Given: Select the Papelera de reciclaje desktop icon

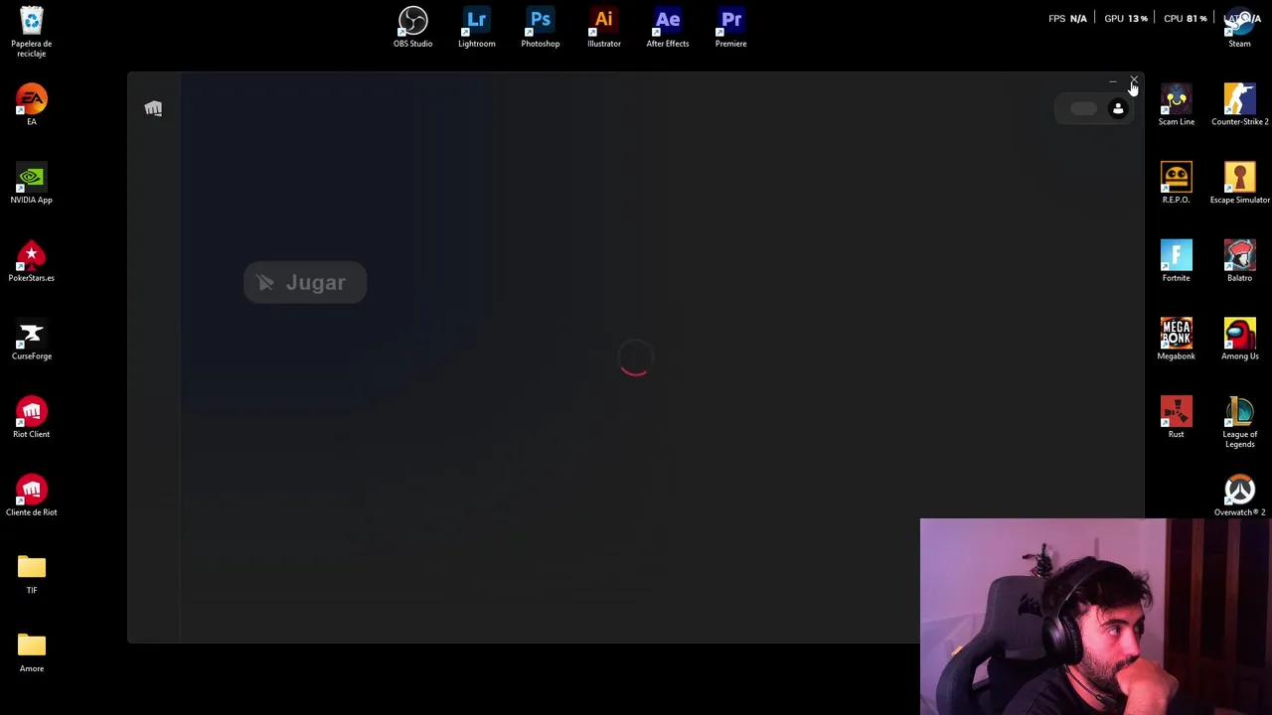Looking at the screenshot, I should [32, 32].
